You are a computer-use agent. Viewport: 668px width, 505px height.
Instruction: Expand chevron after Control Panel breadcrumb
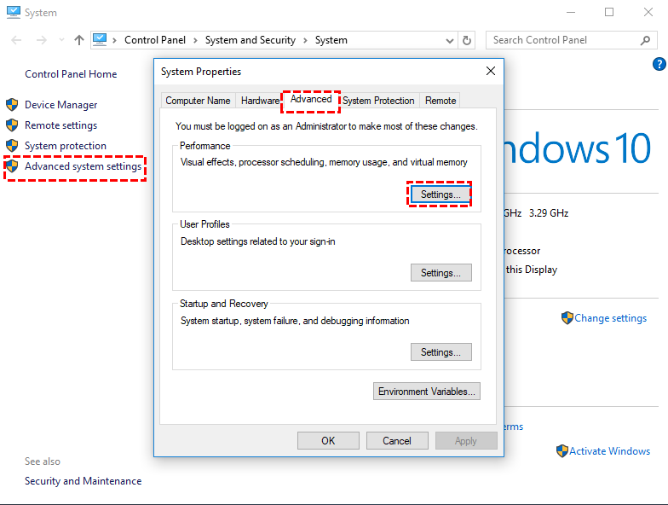tap(195, 41)
